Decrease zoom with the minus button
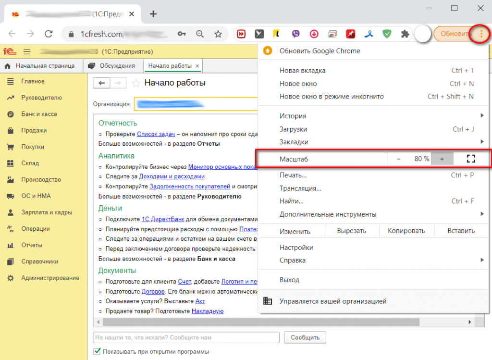 click(399, 159)
